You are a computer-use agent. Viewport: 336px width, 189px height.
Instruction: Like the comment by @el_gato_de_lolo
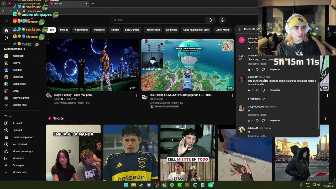coord(249,121)
